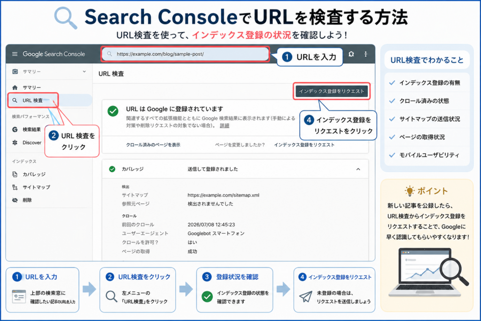Screen dimensions: 481x321
Task: Click the search magnifier inside the URL bar
Action: (109, 54)
